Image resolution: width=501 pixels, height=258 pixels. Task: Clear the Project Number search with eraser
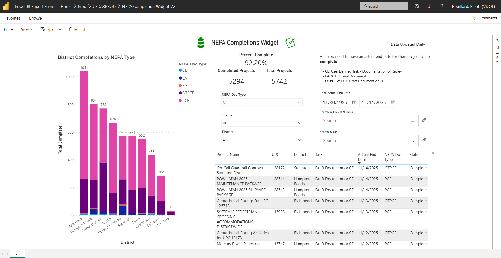424,120
